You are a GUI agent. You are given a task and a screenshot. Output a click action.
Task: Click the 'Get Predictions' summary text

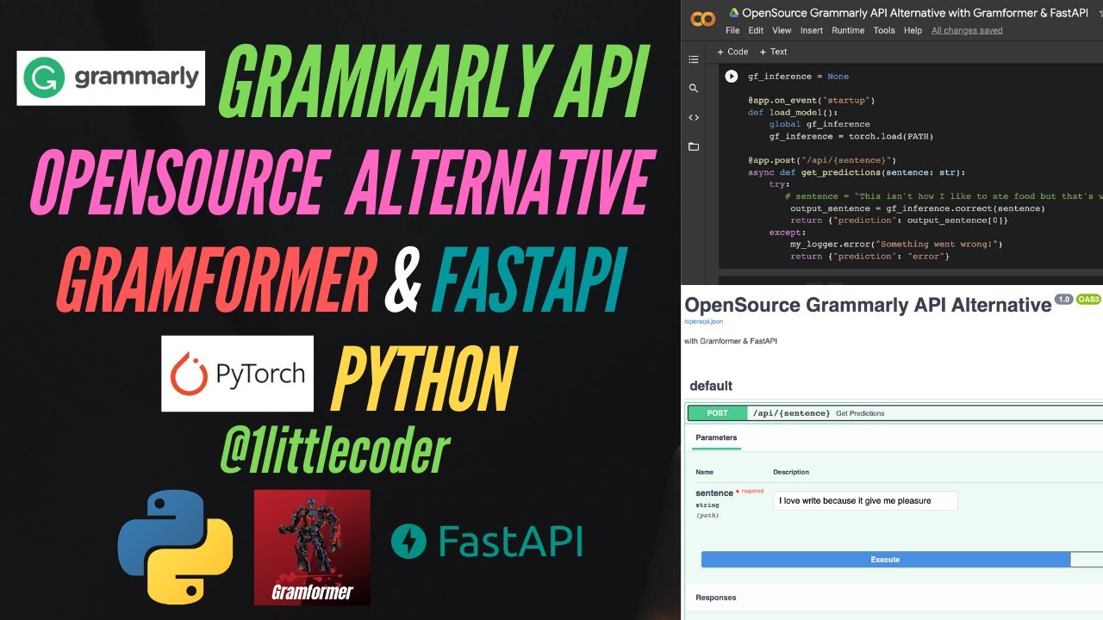(860, 413)
